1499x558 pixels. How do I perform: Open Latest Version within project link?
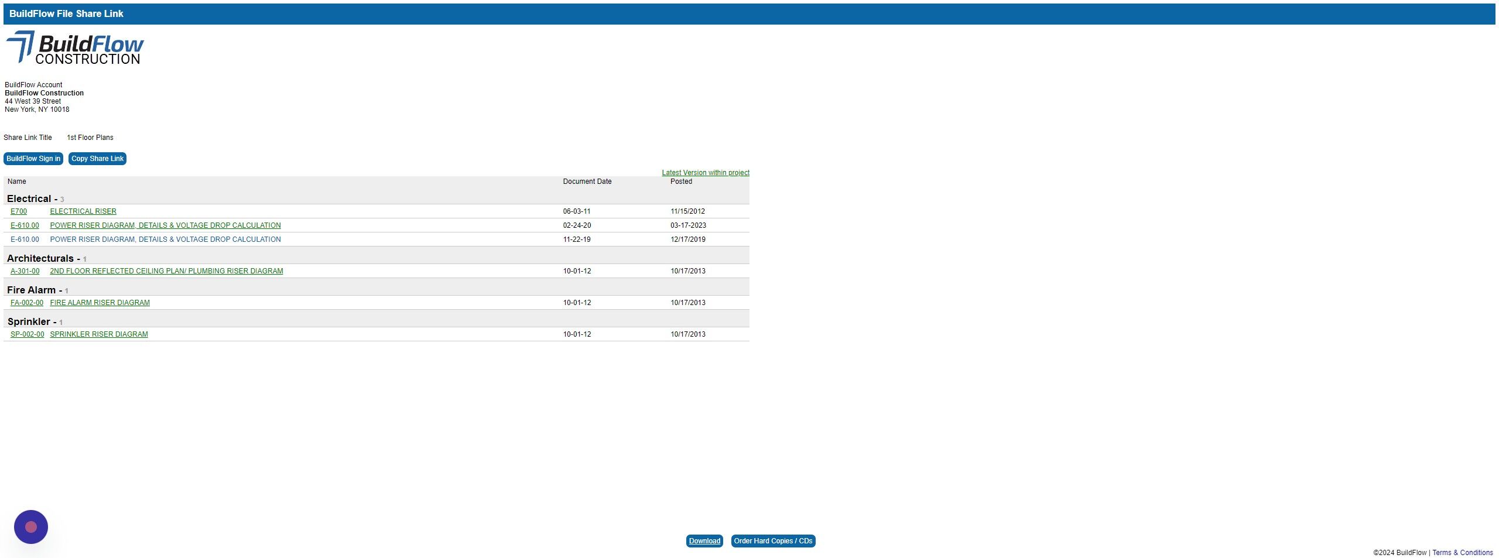[706, 173]
